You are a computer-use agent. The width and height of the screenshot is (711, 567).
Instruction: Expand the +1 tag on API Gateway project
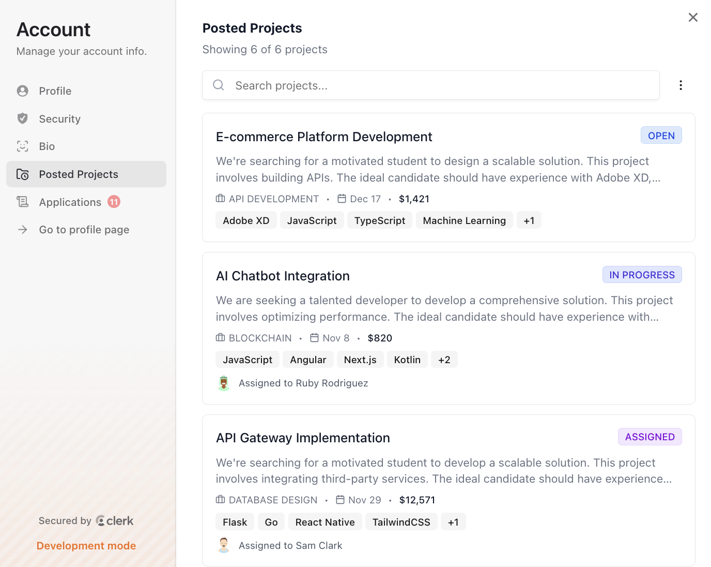[453, 522]
